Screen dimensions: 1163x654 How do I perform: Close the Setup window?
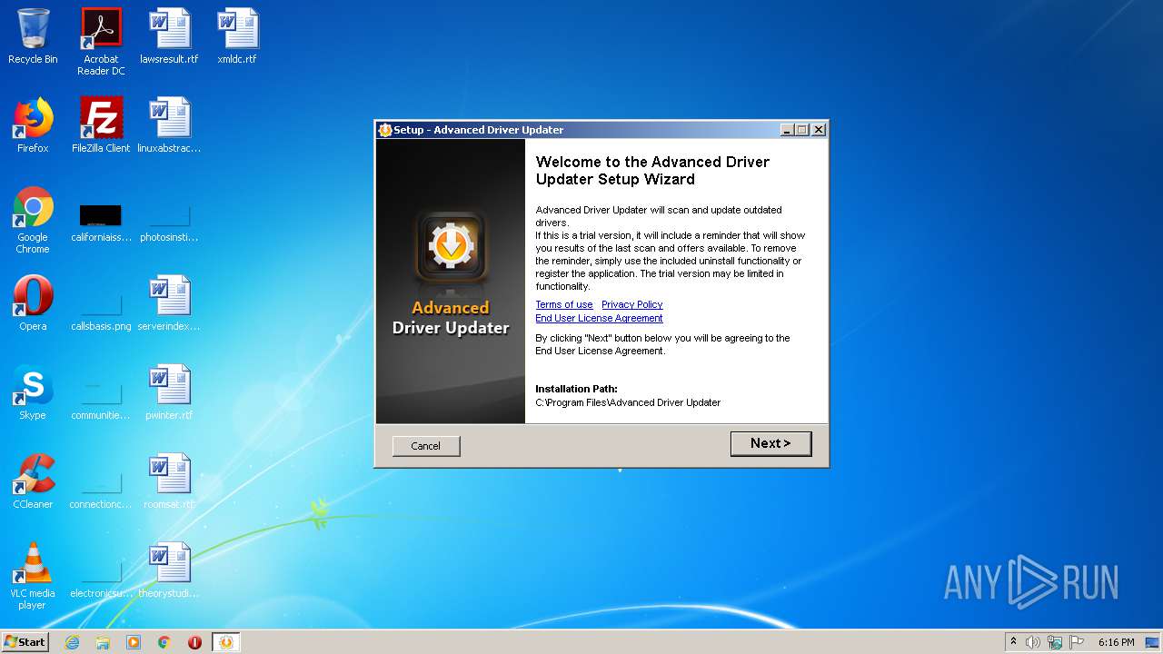click(x=819, y=130)
